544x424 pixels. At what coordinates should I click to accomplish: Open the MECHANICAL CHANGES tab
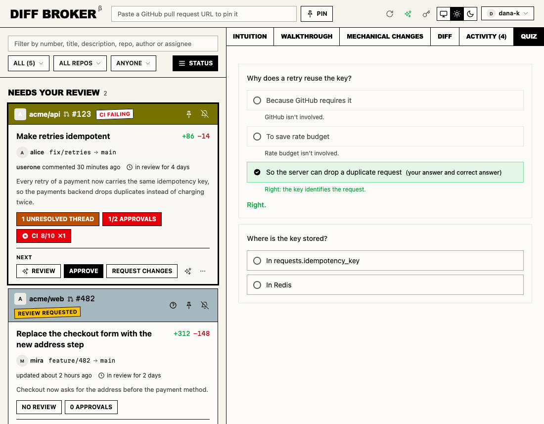[x=385, y=37]
